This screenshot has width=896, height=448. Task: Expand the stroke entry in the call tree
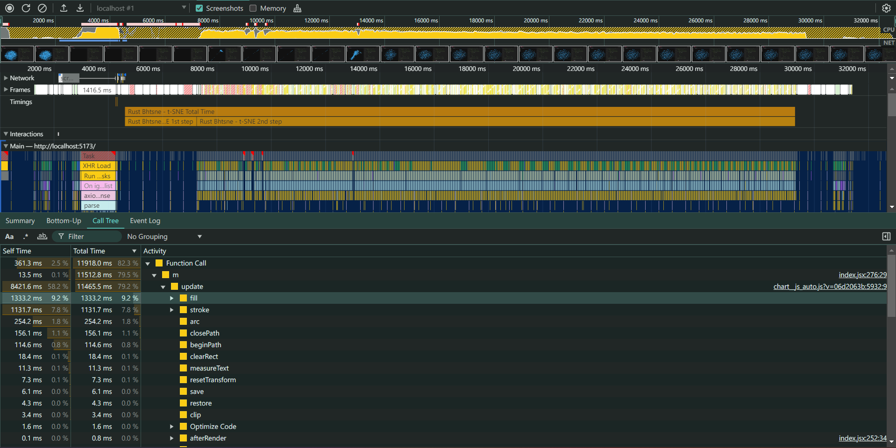(171, 309)
